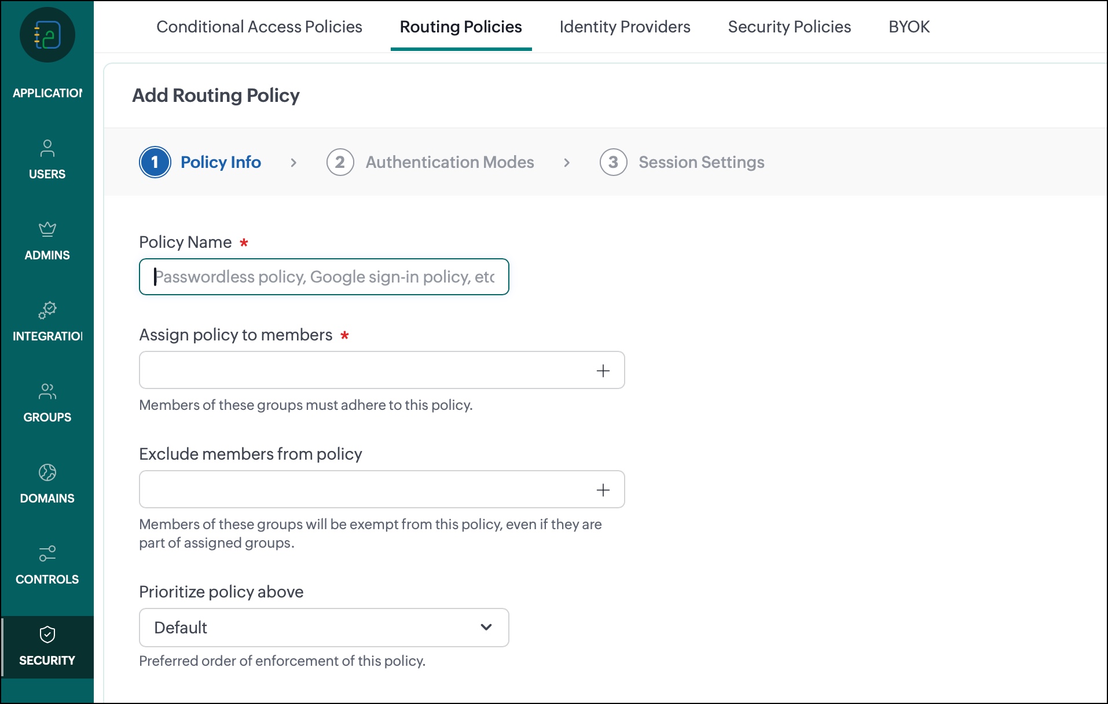Viewport: 1108px width, 704px height.
Task: Open the USERS sidebar label
Action: pos(47,174)
